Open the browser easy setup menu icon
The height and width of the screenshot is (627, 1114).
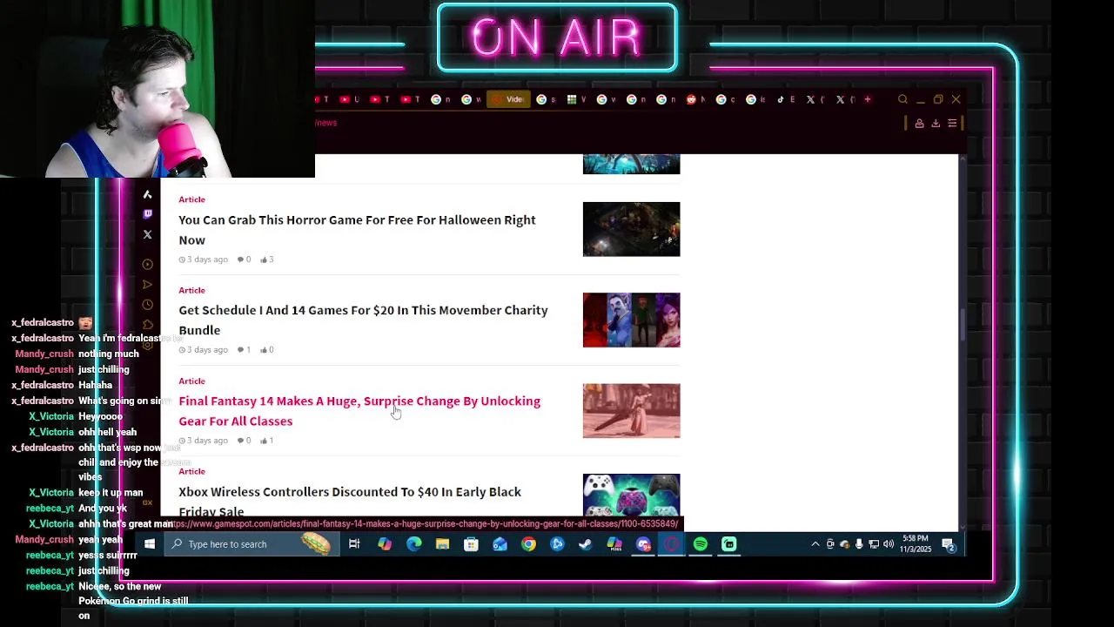pyautogui.click(x=952, y=124)
